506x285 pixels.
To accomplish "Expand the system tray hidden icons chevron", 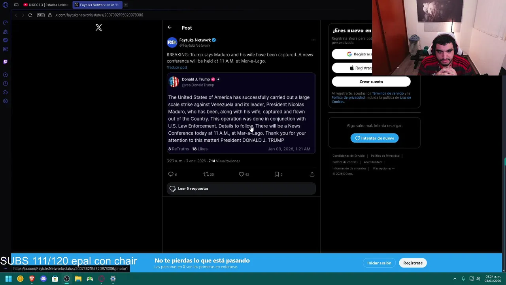I will click(x=455, y=279).
